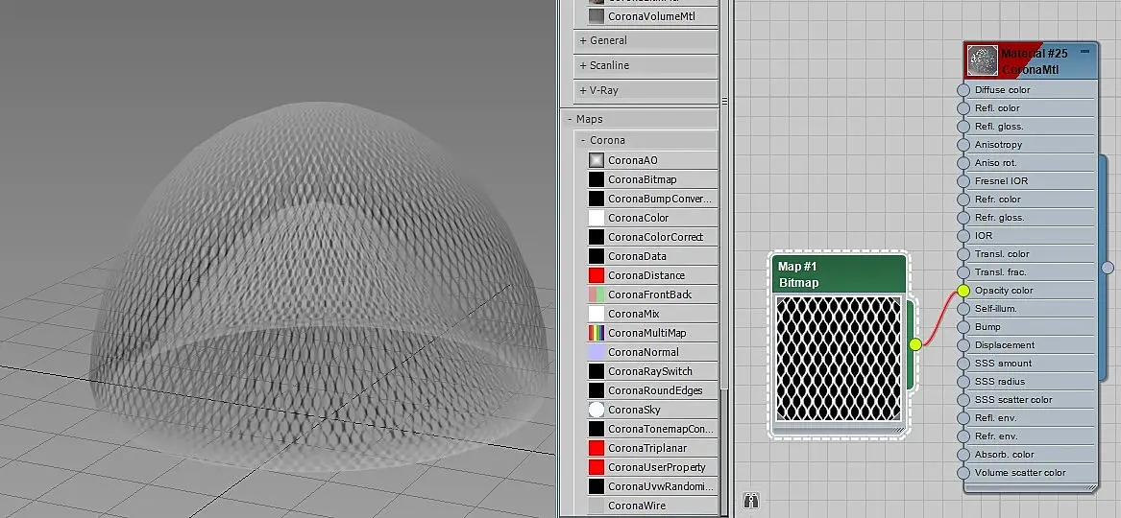The width and height of the screenshot is (1121, 518).
Task: Click the Bitmap mesh pattern thumbnail
Action: (x=839, y=358)
